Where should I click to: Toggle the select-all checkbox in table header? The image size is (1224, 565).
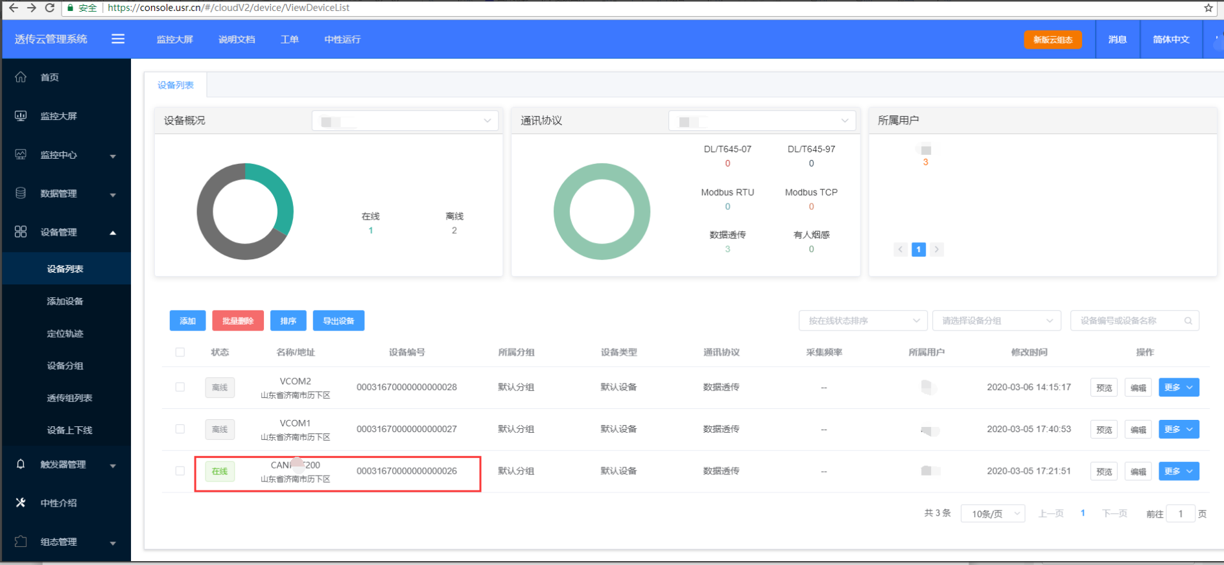coord(180,352)
